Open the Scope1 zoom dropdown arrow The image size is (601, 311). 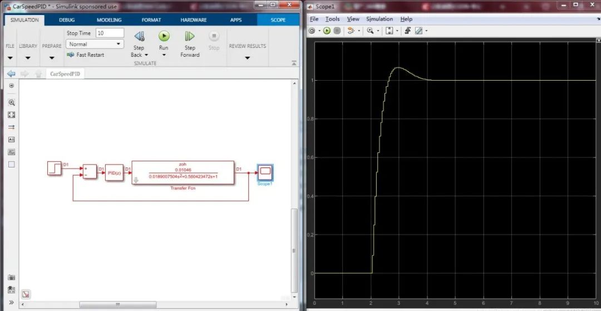378,31
